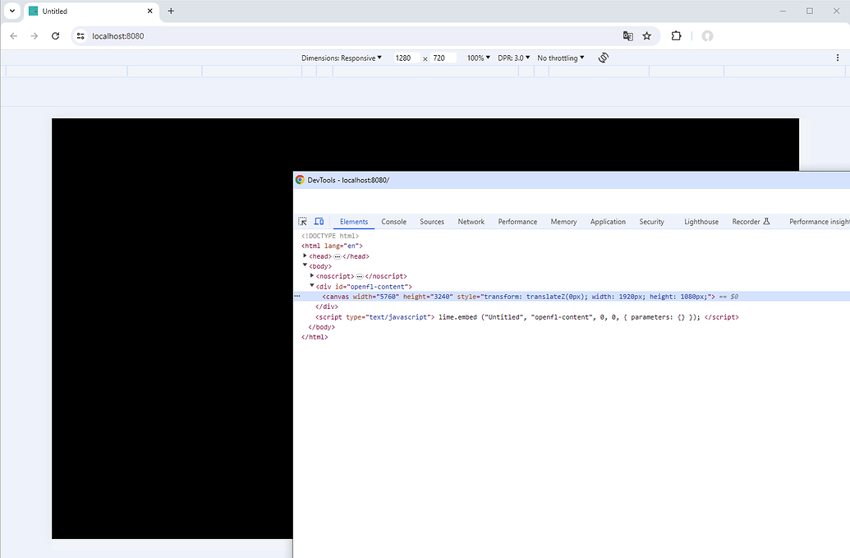Switch to the Elements tab

pyautogui.click(x=354, y=222)
